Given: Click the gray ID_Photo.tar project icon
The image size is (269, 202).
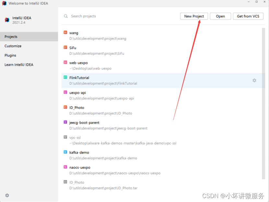Looking at the screenshot, I should (65, 182).
